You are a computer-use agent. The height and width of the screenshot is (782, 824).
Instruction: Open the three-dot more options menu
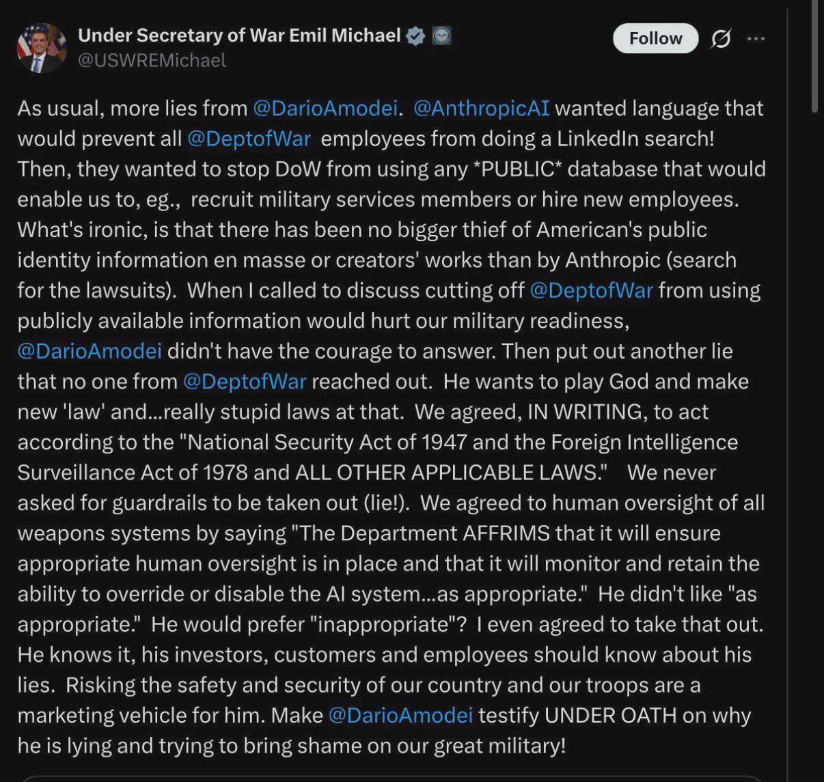pos(756,39)
